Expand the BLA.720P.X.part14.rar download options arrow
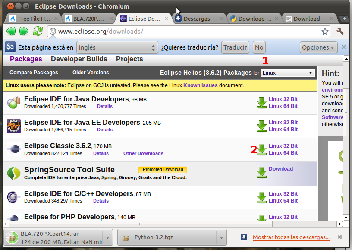 point(107,237)
